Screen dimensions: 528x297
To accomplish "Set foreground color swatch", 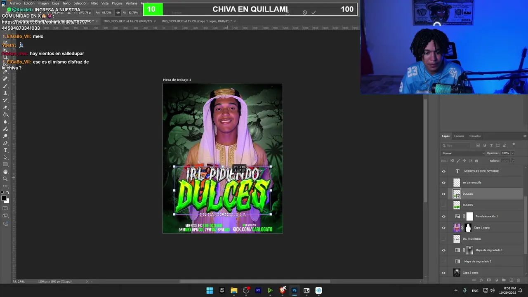I will [x=4, y=198].
